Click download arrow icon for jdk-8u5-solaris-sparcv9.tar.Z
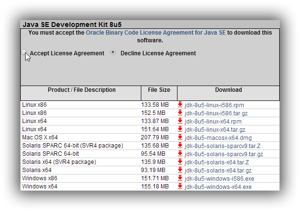The height and width of the screenshot is (211, 300). (180, 146)
